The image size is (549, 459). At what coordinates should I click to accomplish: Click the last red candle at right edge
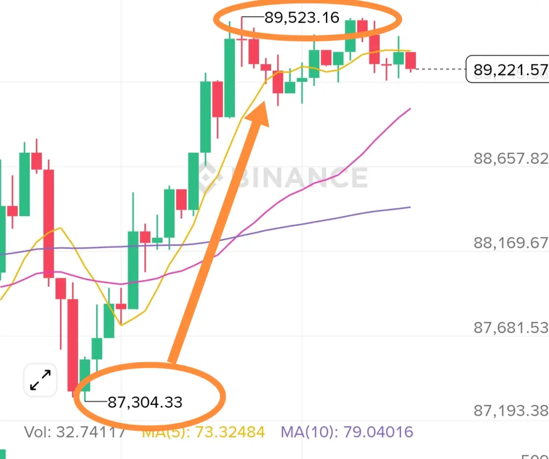(x=411, y=61)
